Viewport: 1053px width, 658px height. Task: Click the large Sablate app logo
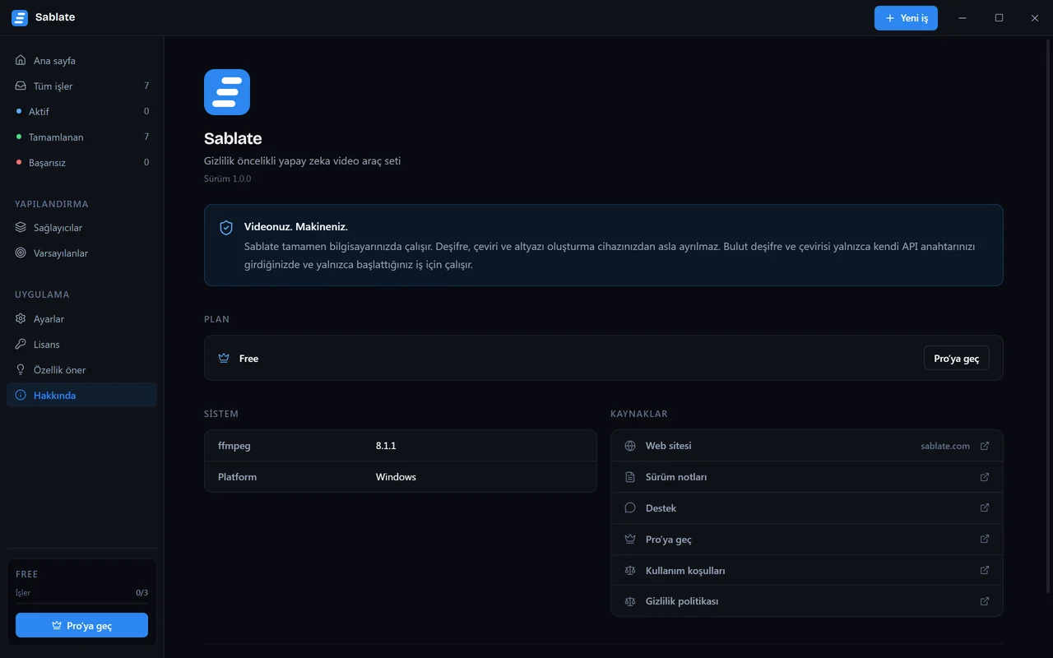[x=227, y=92]
